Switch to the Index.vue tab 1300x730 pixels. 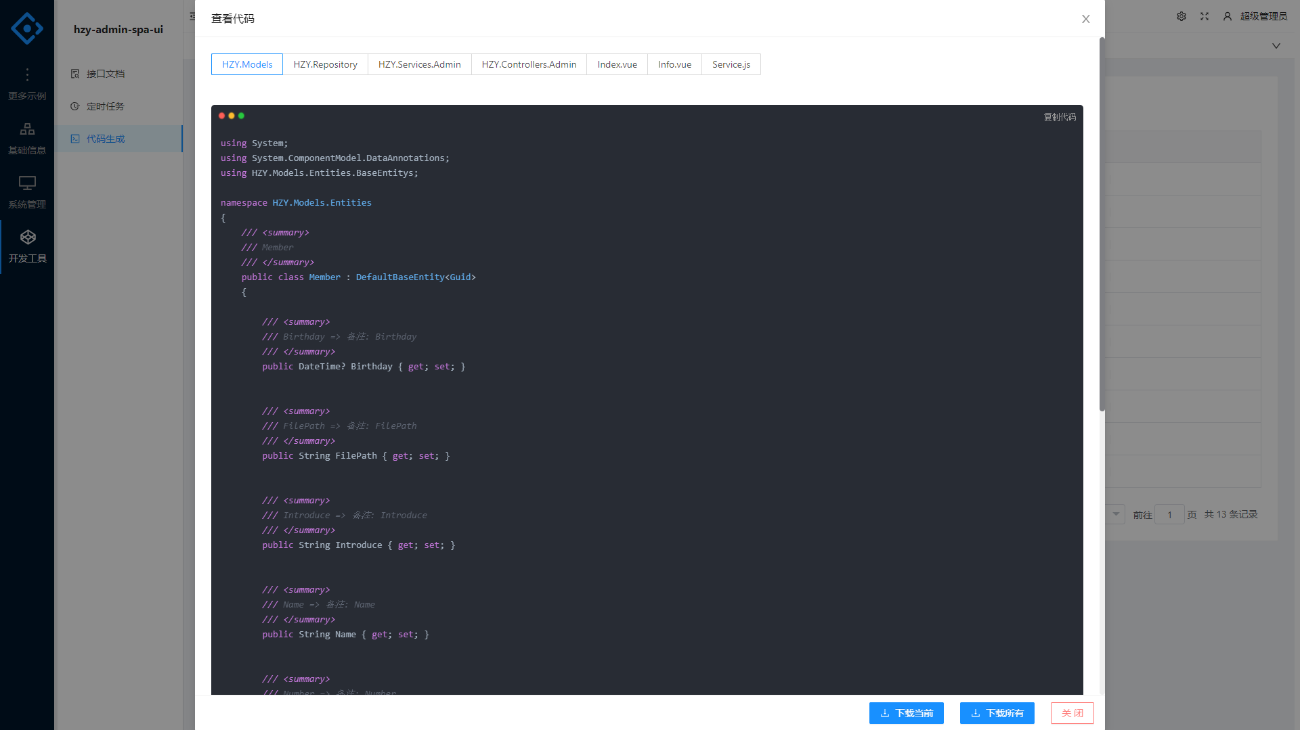pyautogui.click(x=617, y=64)
